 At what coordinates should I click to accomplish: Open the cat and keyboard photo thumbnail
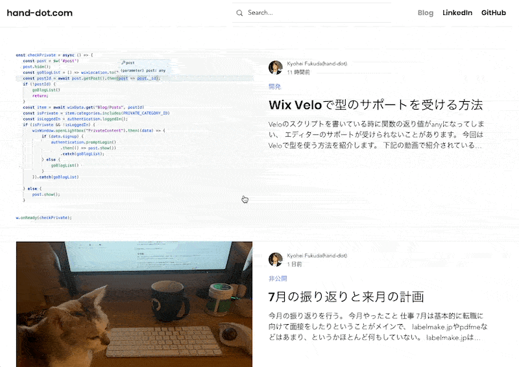134,304
